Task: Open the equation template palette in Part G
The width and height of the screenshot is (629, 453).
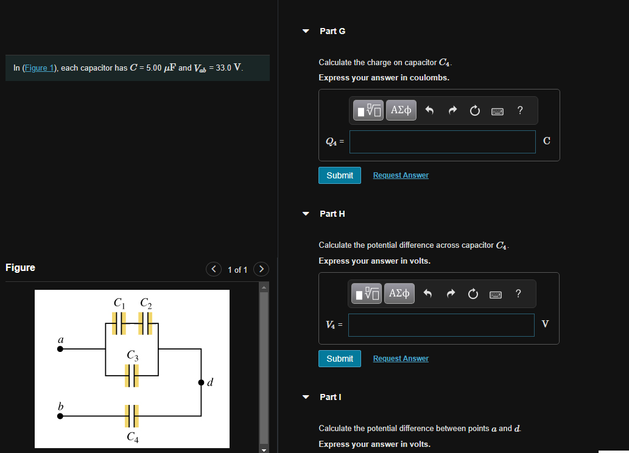Action: pyautogui.click(x=368, y=110)
